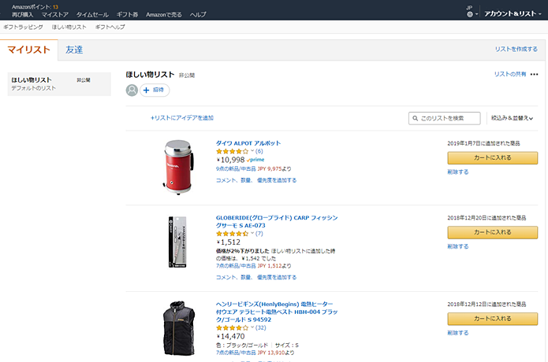
Task: Open 絞込み&並替え dropdown
Action: click(x=512, y=118)
